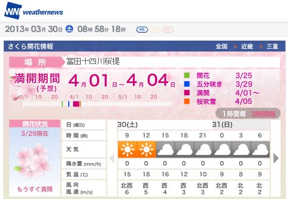Go to 全国 breadcrumb link
The height and width of the screenshot is (199, 288).
pos(221,46)
